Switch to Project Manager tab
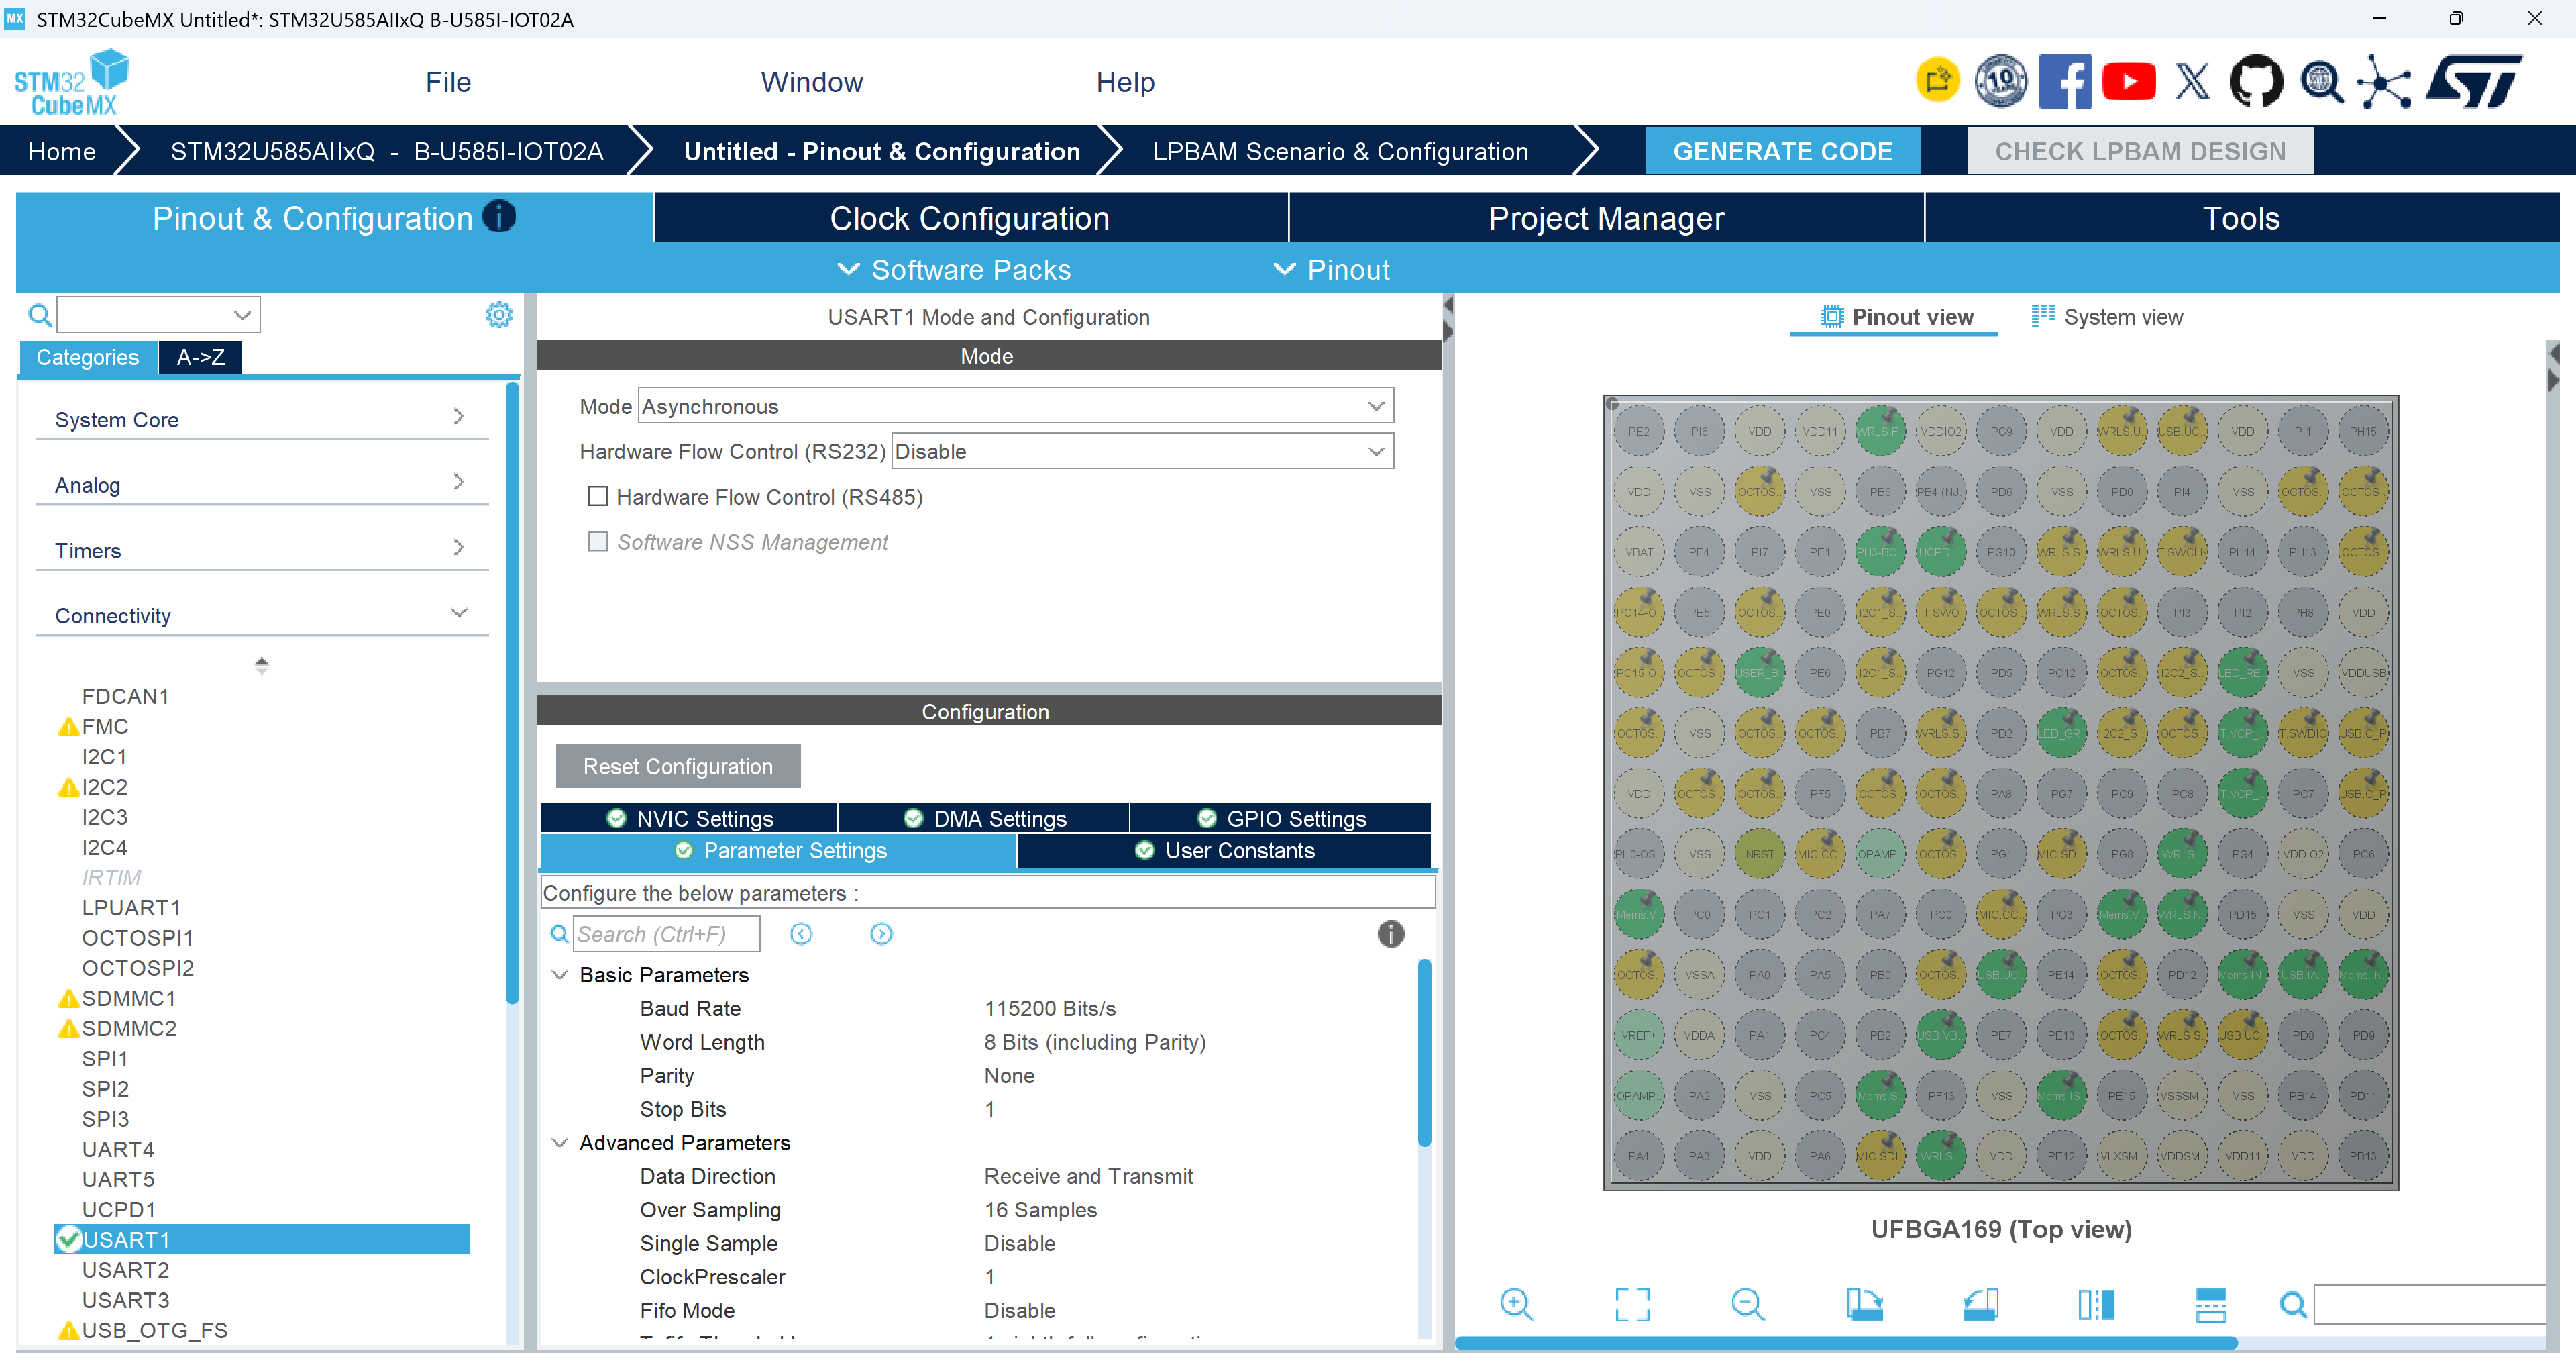The height and width of the screenshot is (1369, 2576). 1606,218
